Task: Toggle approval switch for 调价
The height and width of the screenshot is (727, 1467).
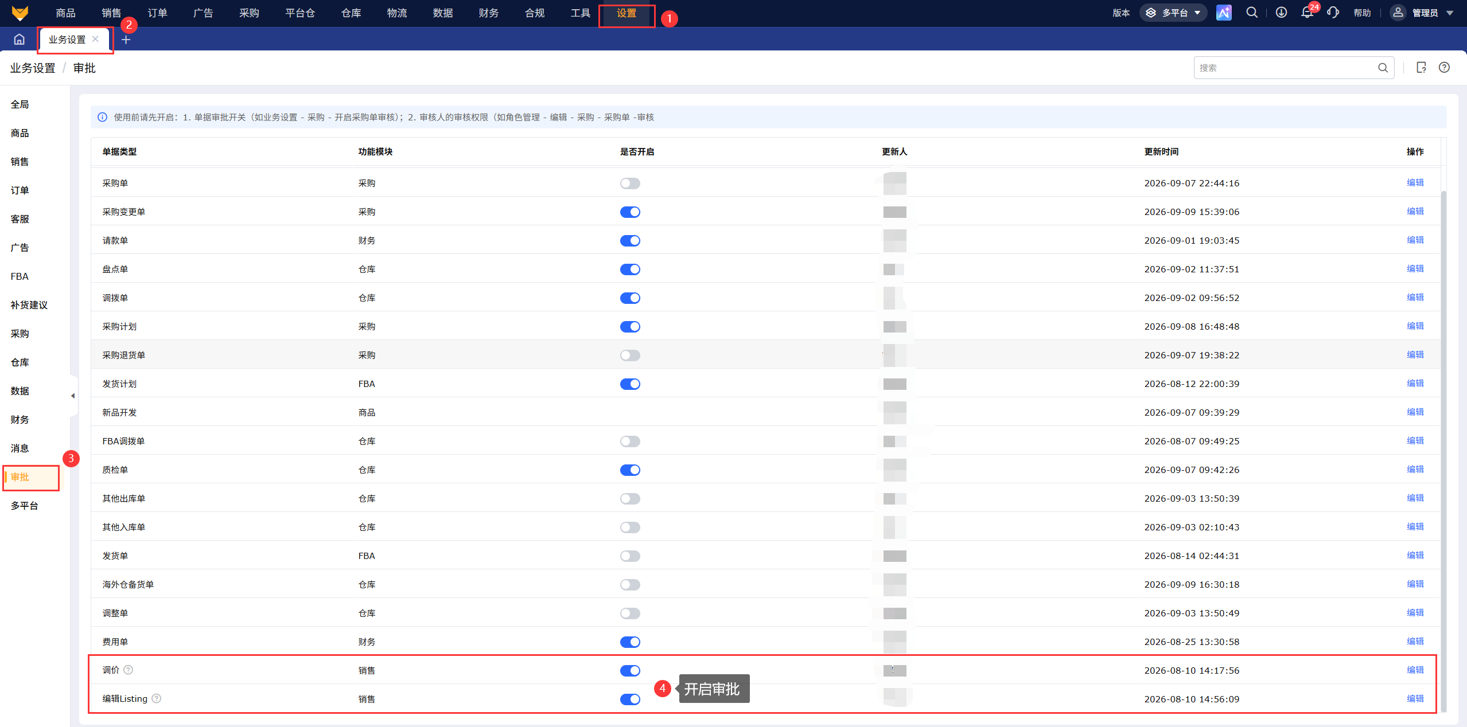Action: (630, 671)
